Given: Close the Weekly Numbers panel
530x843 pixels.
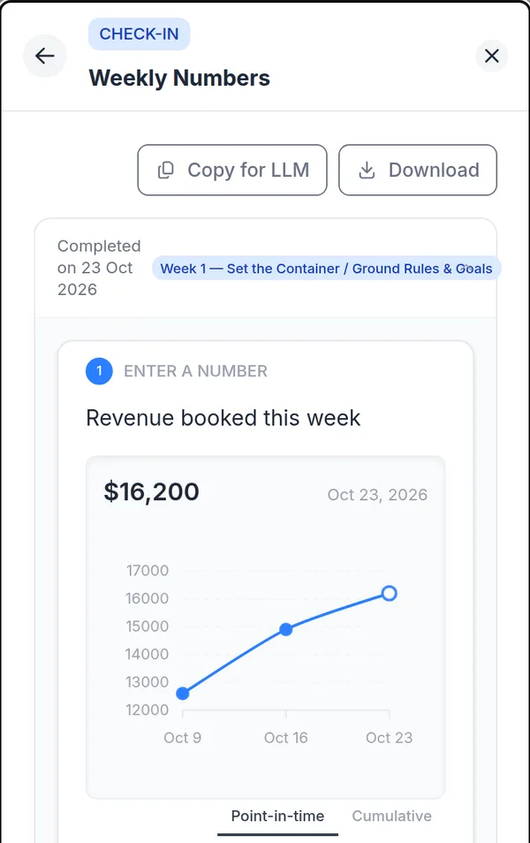Looking at the screenshot, I should click(x=491, y=56).
